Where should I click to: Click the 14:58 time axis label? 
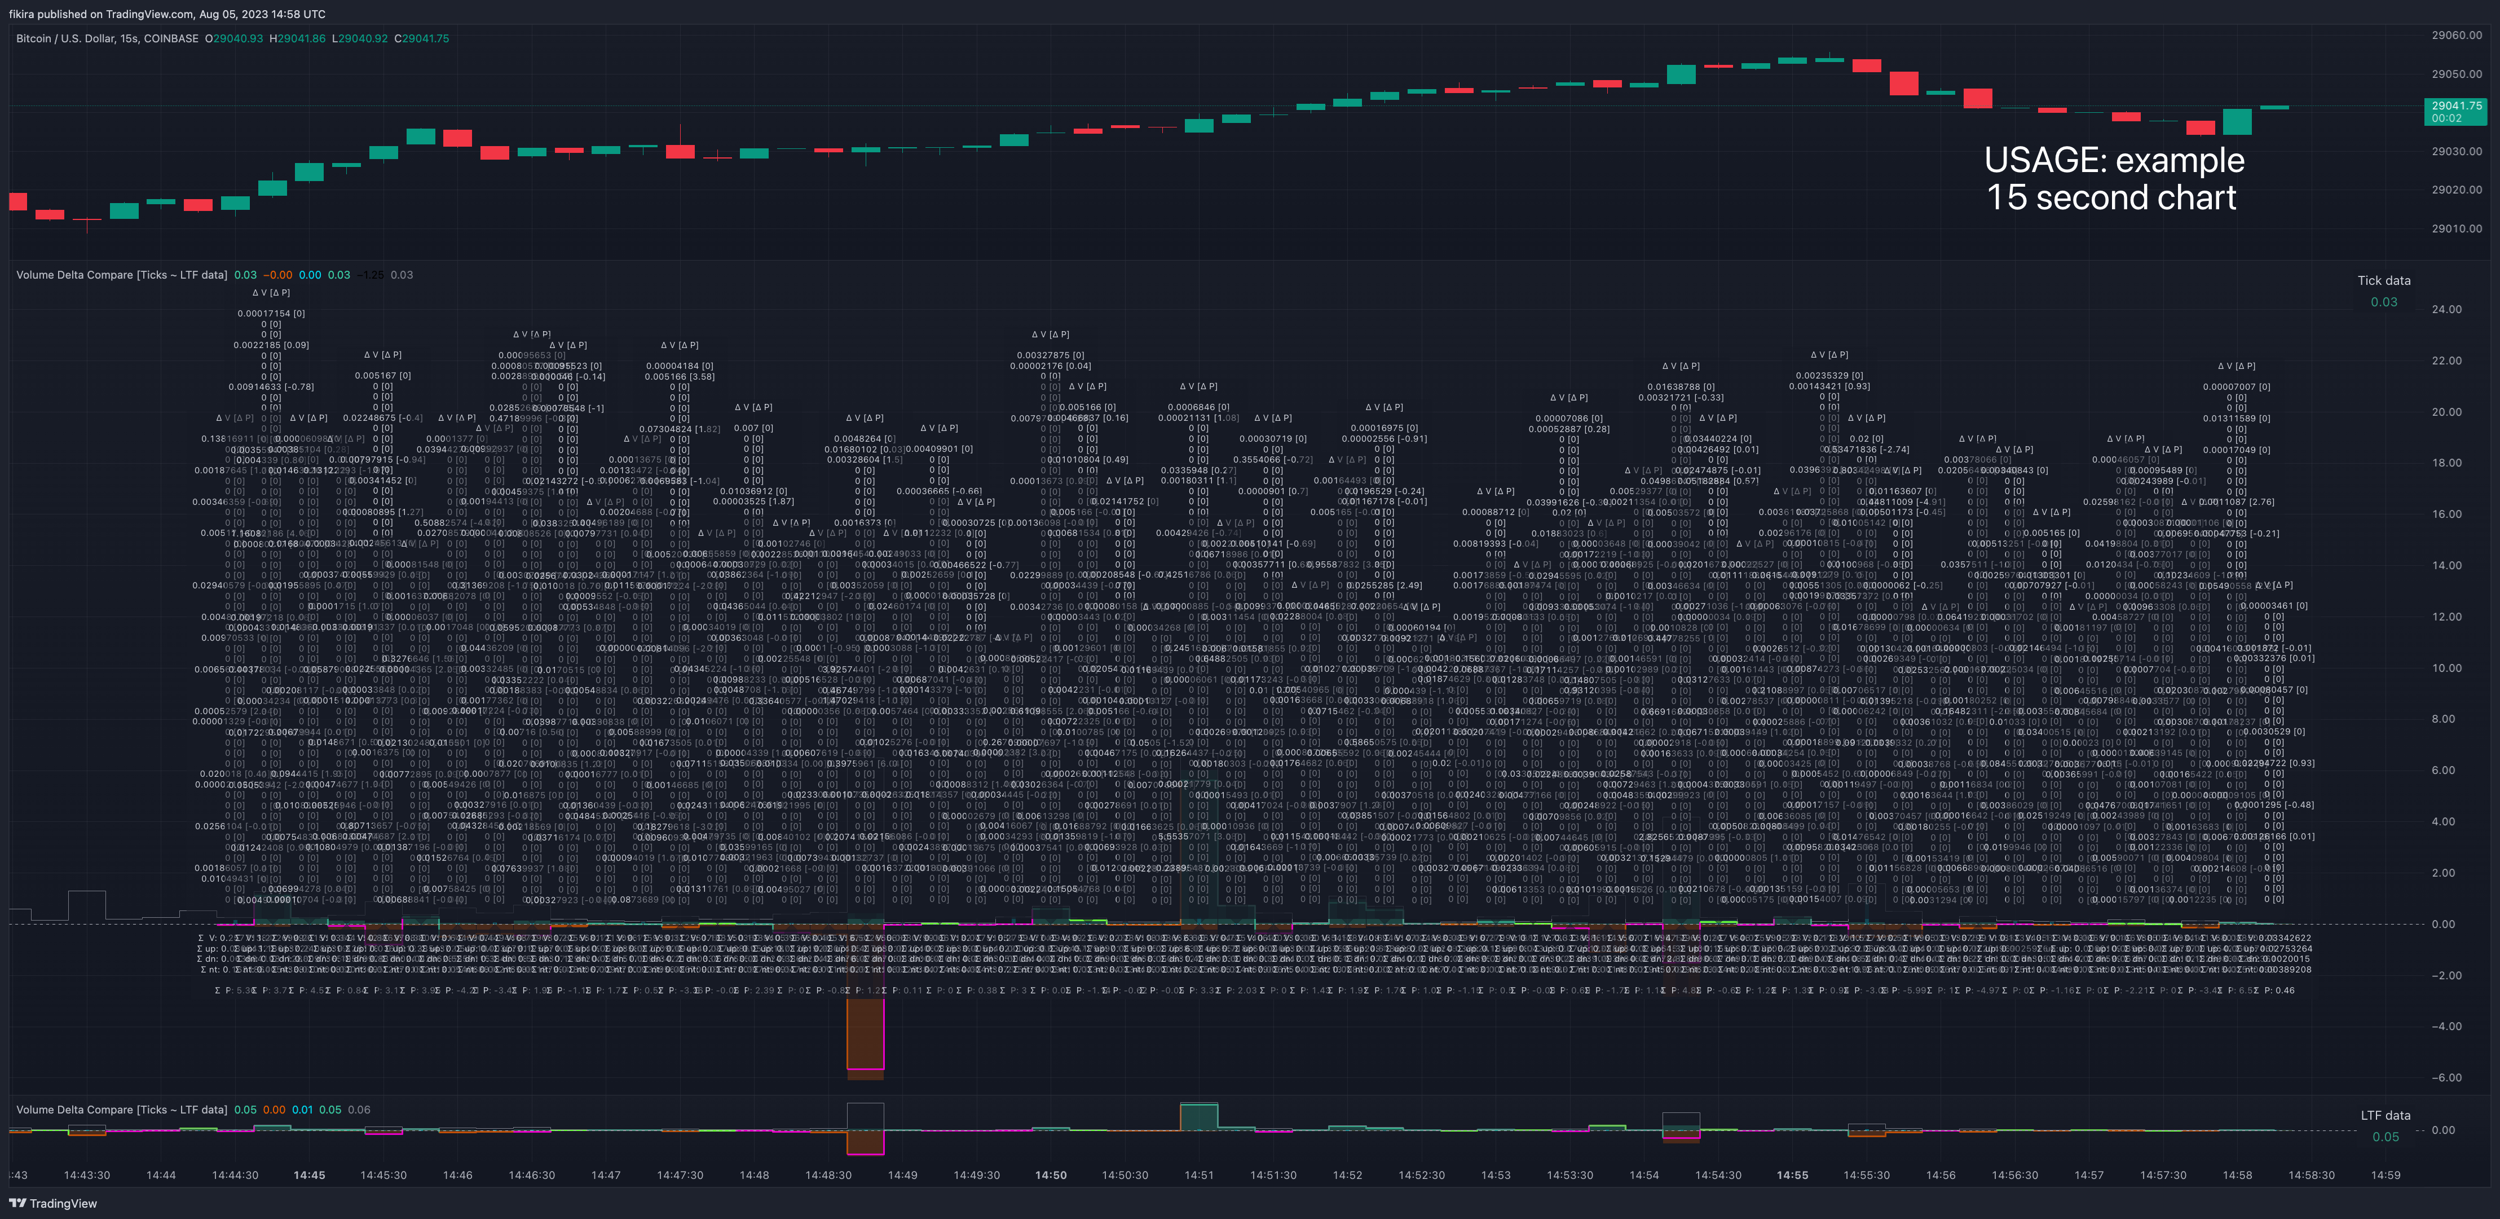point(2237,1176)
